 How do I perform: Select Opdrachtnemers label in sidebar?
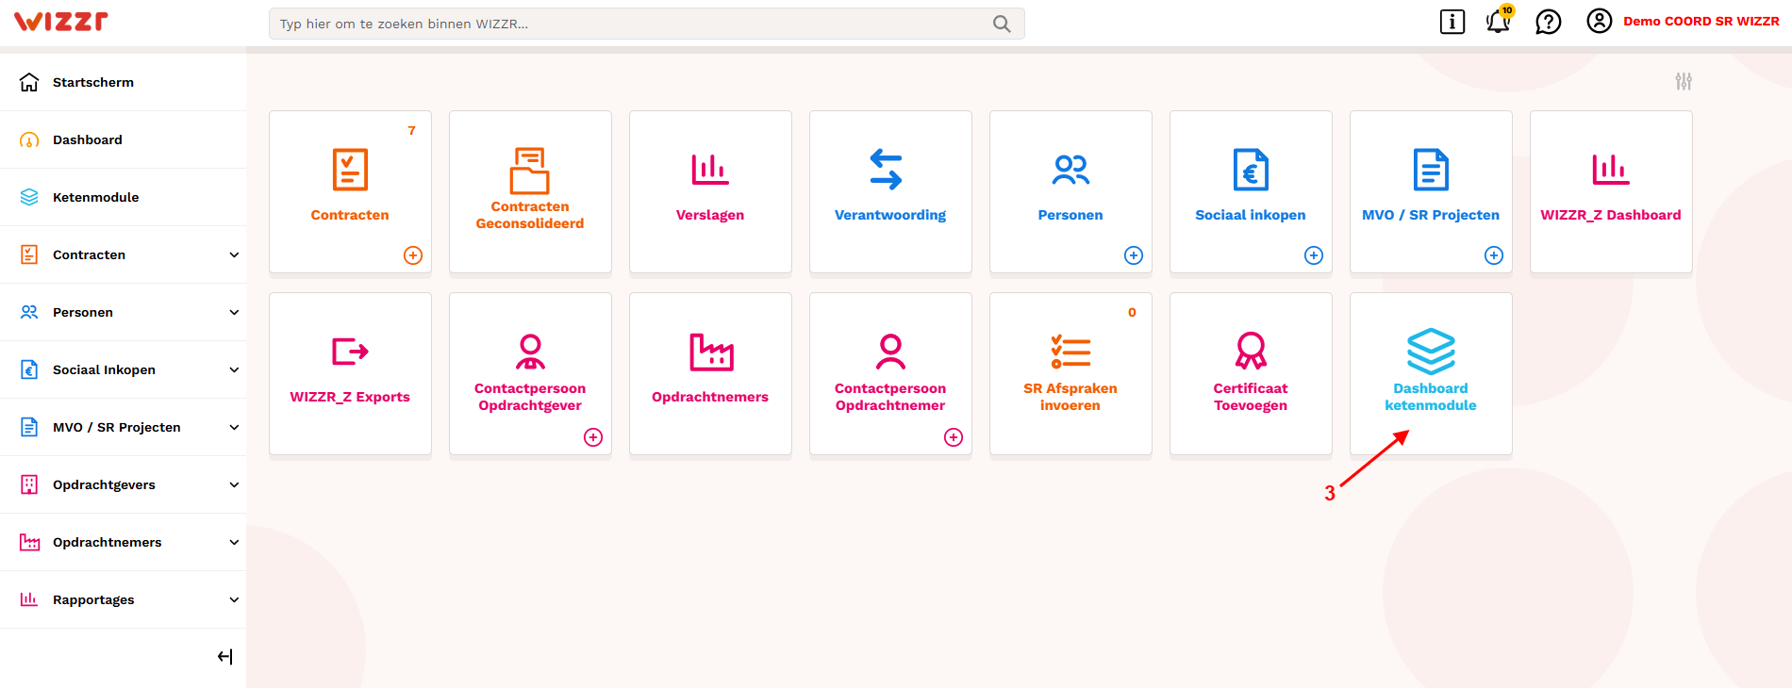pos(108,542)
